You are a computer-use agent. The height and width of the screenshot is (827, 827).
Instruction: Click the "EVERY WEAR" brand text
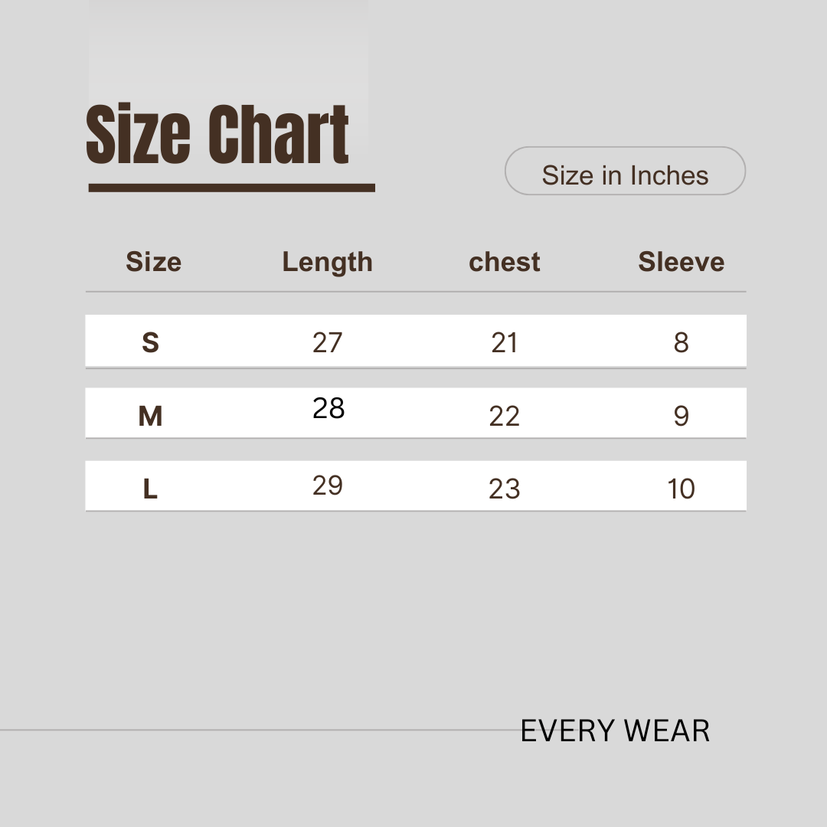[615, 731]
